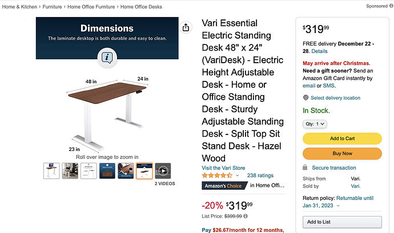The width and height of the screenshot is (394, 233).
Task: Click the location pin delivery icon
Action: (305, 98)
